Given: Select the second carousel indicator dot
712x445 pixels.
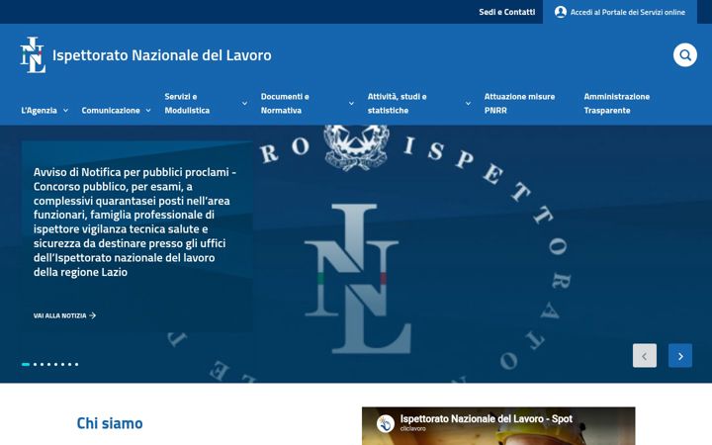Looking at the screenshot, I should pyautogui.click(x=35, y=364).
